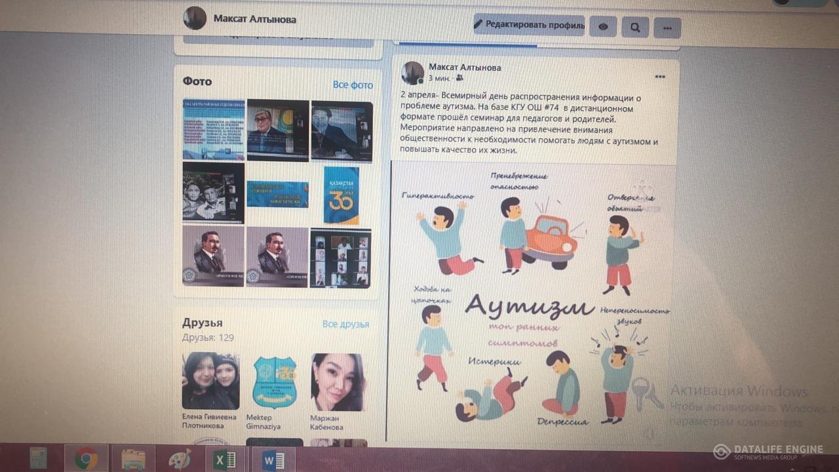Click the post timestamp 3 мин.

click(x=439, y=78)
